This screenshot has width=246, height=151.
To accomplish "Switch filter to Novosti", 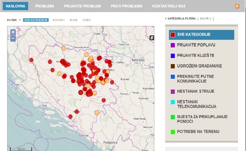I will coord(58,20).
